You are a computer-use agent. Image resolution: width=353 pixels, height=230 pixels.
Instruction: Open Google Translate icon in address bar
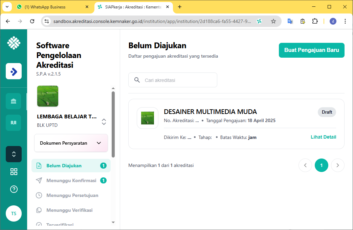(x=290, y=21)
